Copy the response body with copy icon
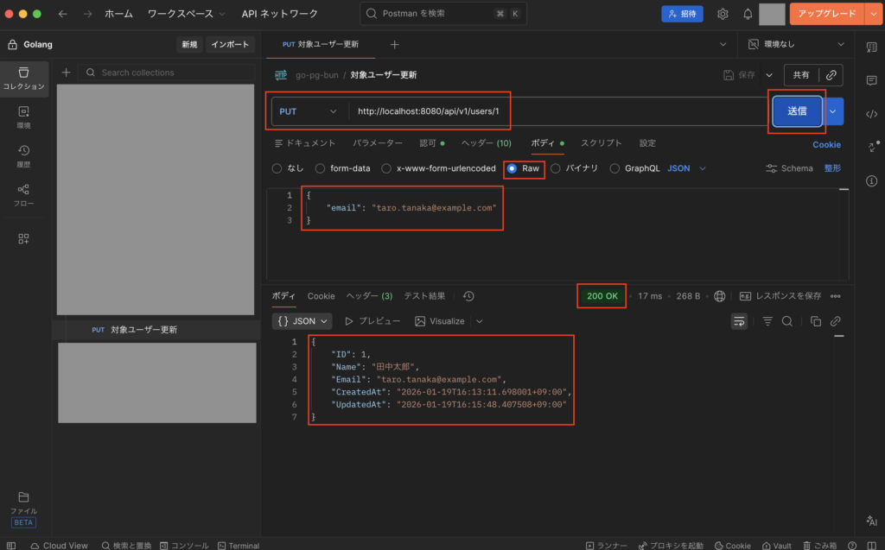Viewport: 885px width, 550px height. pyautogui.click(x=815, y=321)
